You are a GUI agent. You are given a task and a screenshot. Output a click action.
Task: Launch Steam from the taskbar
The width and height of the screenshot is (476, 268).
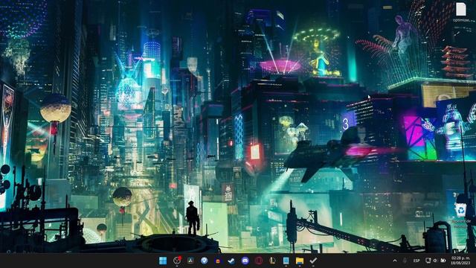(x=231, y=261)
